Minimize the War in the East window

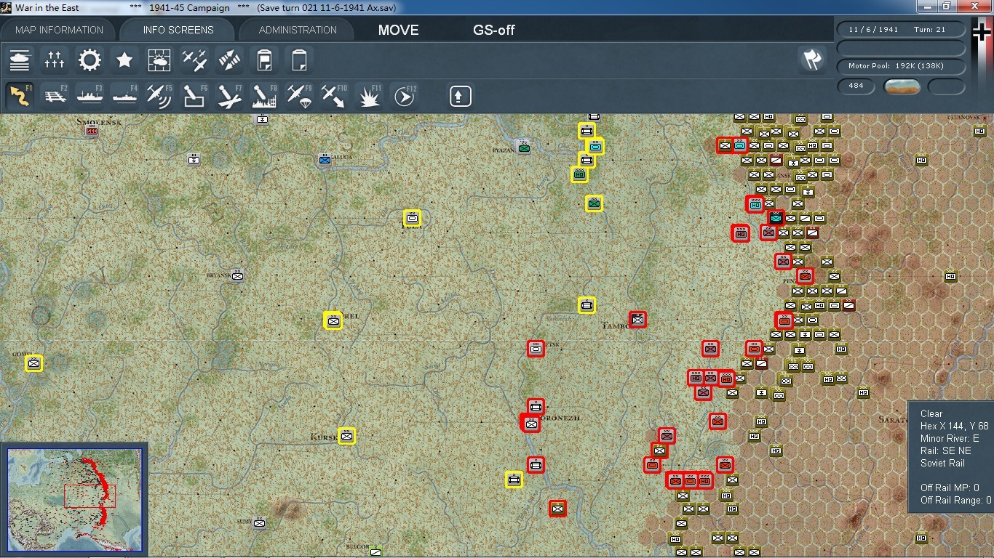pos(927,7)
